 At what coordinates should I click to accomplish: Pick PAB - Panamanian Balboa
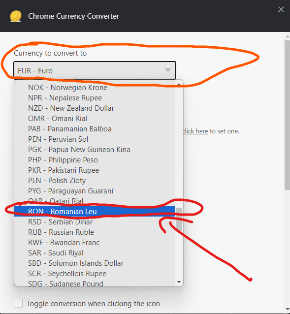point(95,129)
